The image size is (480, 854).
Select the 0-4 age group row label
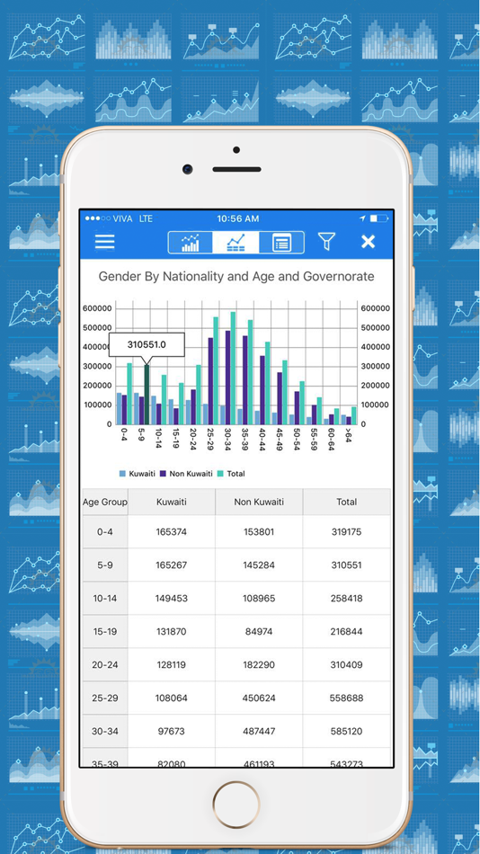point(105,531)
